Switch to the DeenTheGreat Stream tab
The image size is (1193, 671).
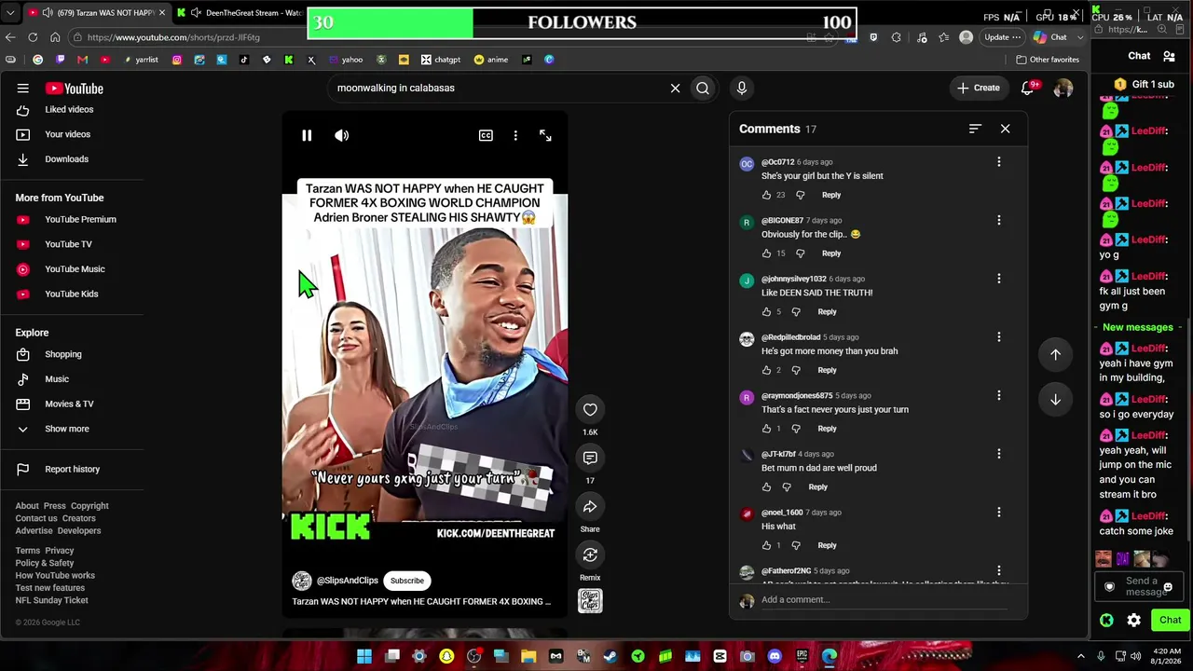[x=240, y=13]
